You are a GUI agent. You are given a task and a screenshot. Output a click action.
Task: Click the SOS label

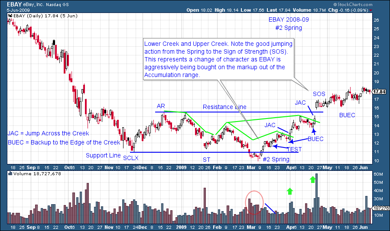tap(319, 94)
